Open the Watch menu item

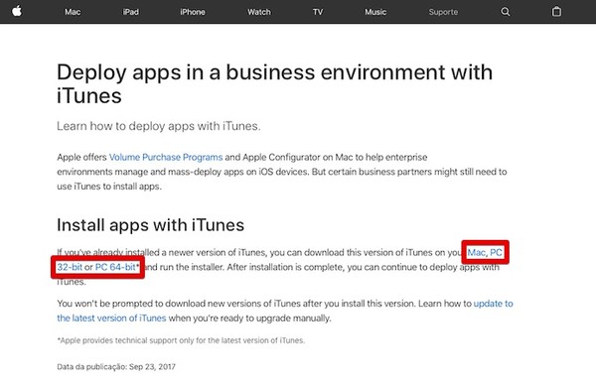pos(259,12)
